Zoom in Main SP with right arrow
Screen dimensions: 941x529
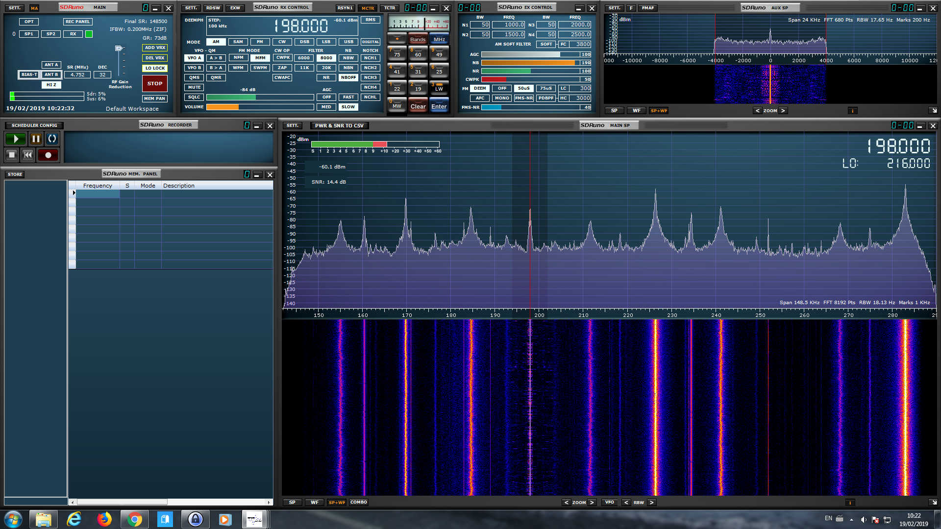[592, 503]
